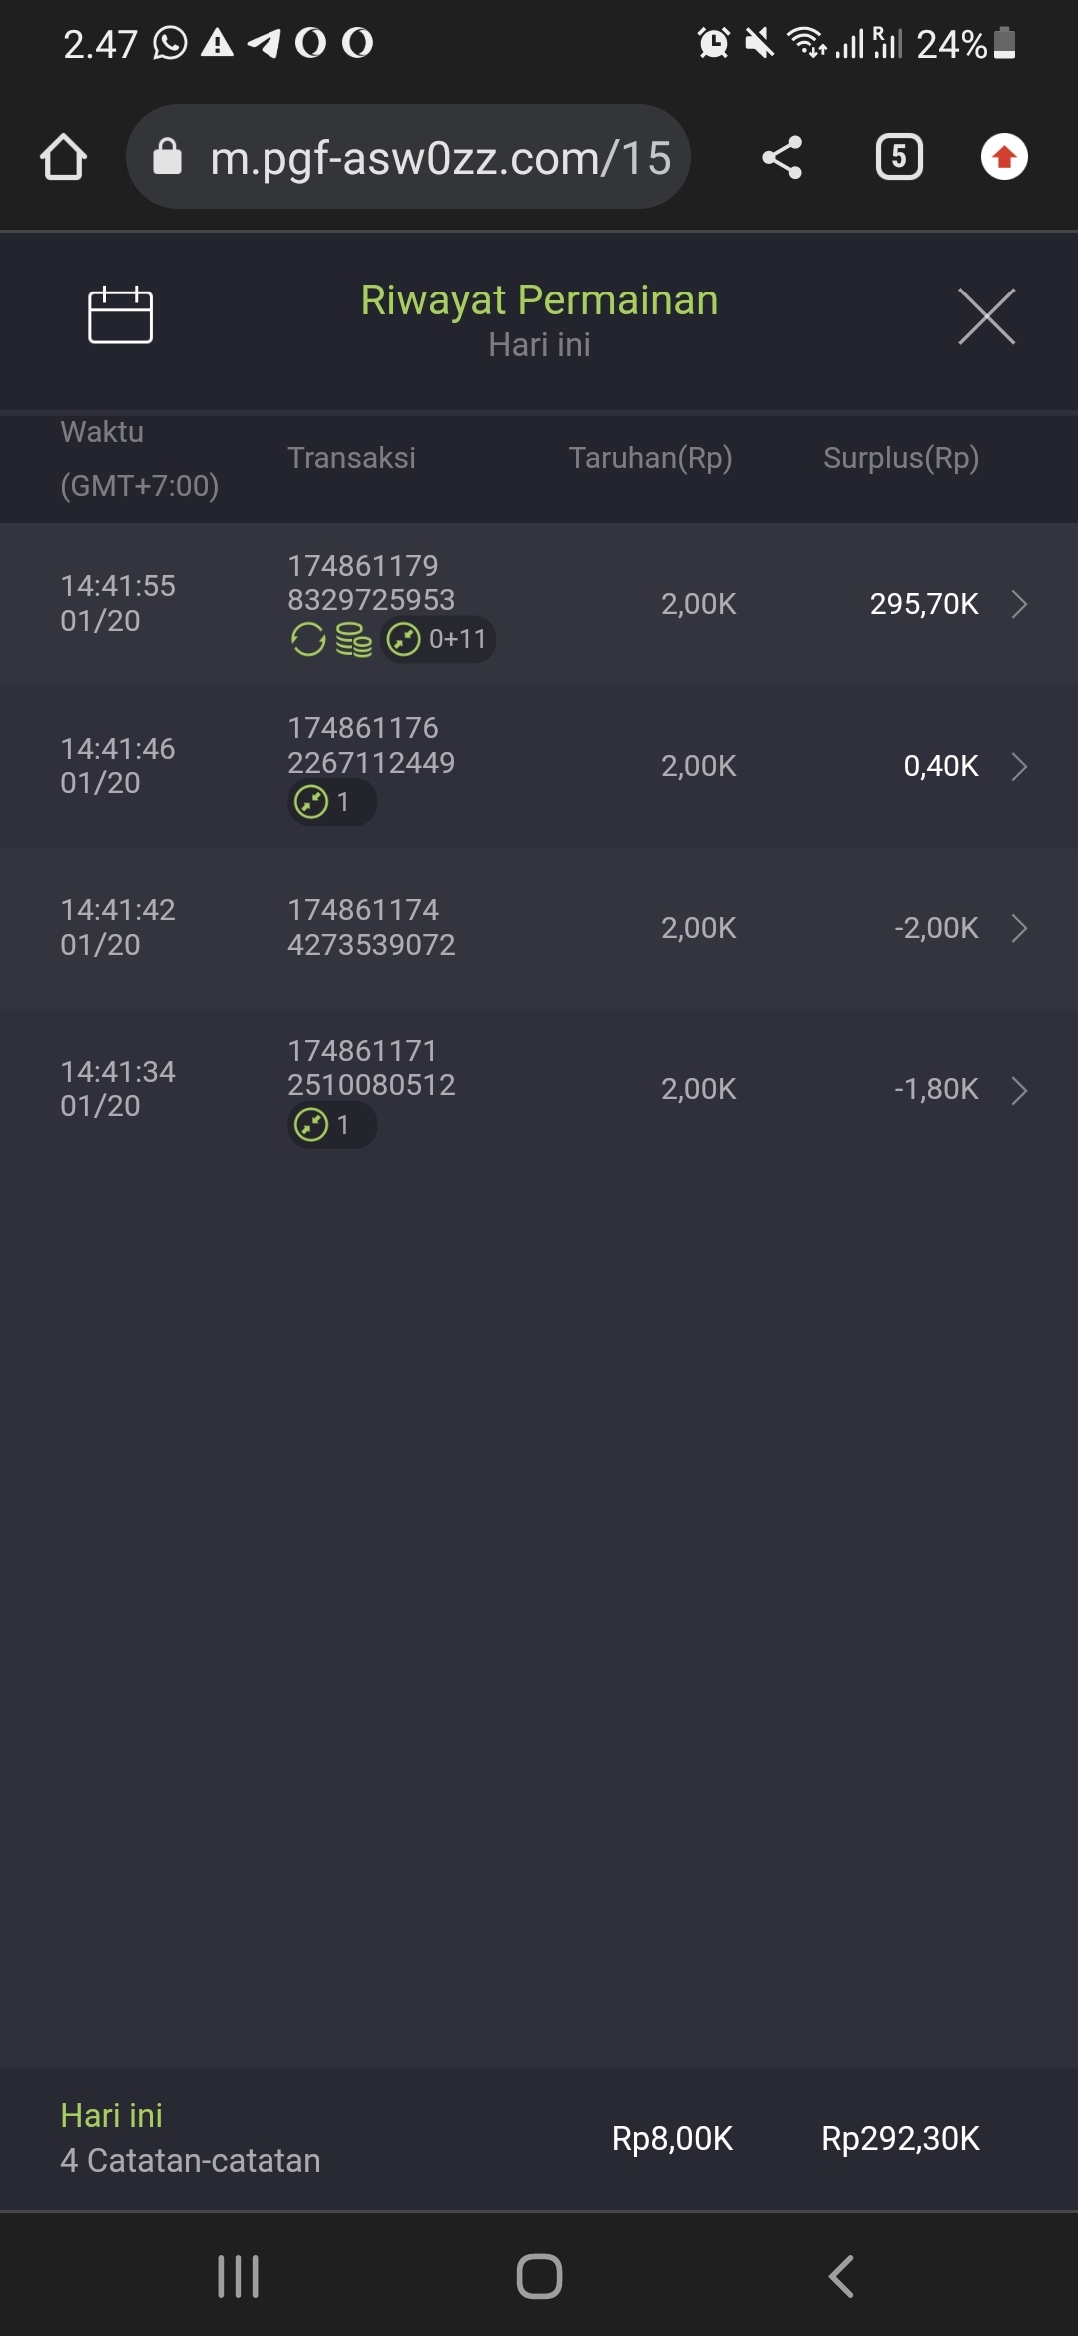Expand details of -1,80K surplus row
Screen dimensions: 1078x2336
click(x=1019, y=1090)
